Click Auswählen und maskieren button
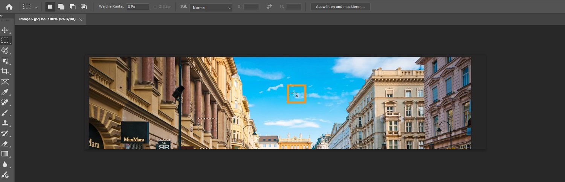The height and width of the screenshot is (182, 565). point(341,7)
